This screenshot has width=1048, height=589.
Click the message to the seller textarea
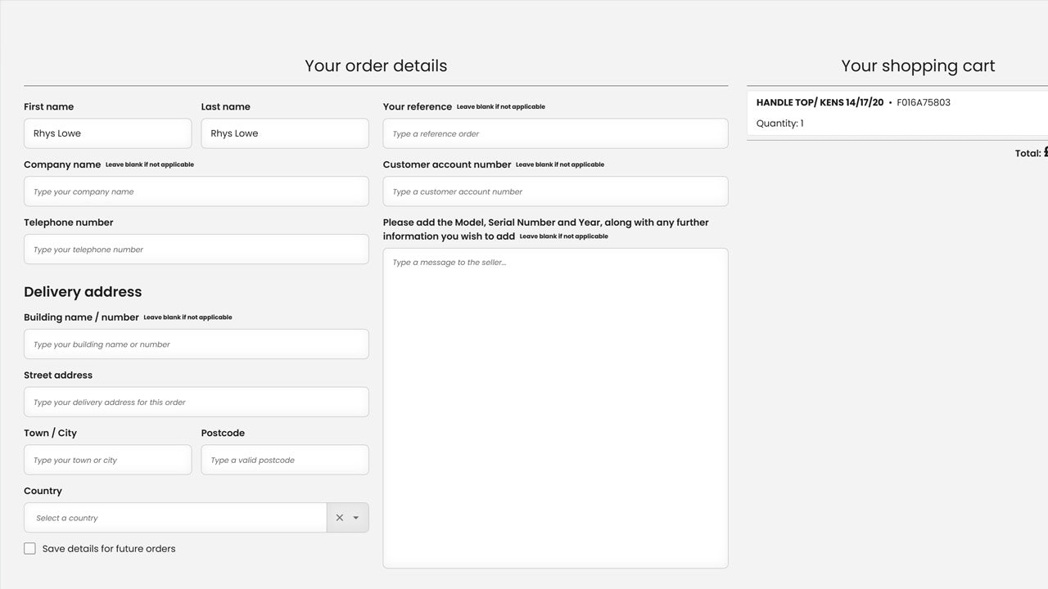555,407
